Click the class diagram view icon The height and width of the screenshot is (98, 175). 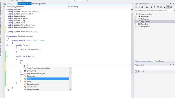(x=171, y=7)
